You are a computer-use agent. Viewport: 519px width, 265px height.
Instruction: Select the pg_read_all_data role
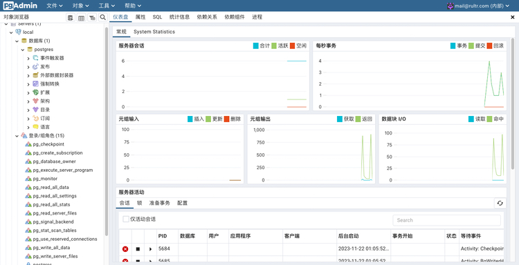(51, 187)
